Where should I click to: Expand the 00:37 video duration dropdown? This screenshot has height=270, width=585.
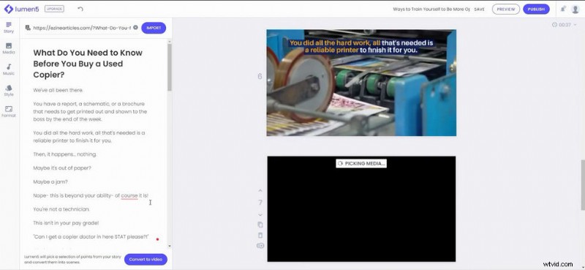564,25
